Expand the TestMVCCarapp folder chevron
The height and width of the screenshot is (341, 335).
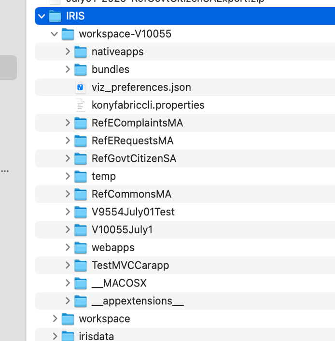[68, 265]
